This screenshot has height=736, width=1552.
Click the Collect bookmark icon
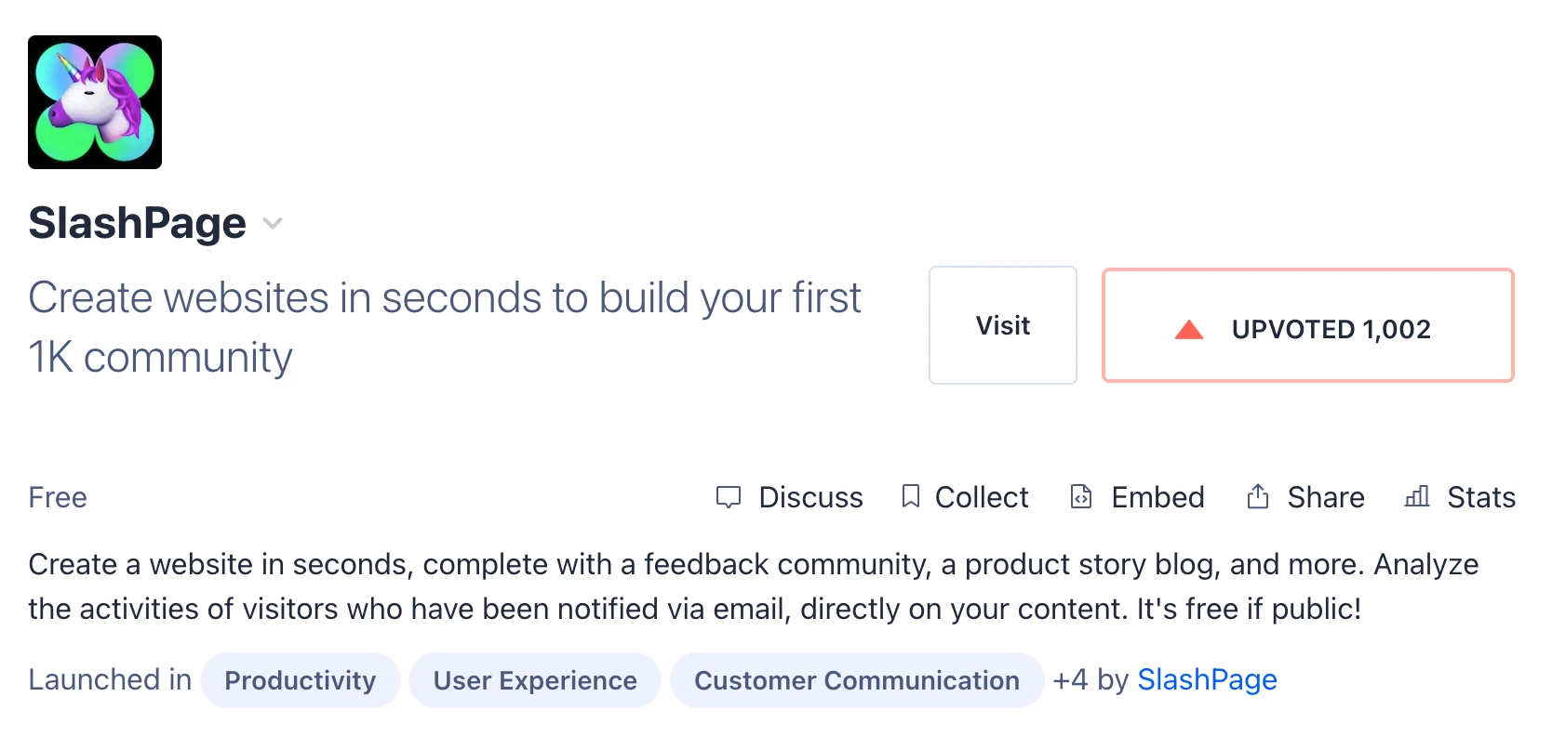point(911,496)
